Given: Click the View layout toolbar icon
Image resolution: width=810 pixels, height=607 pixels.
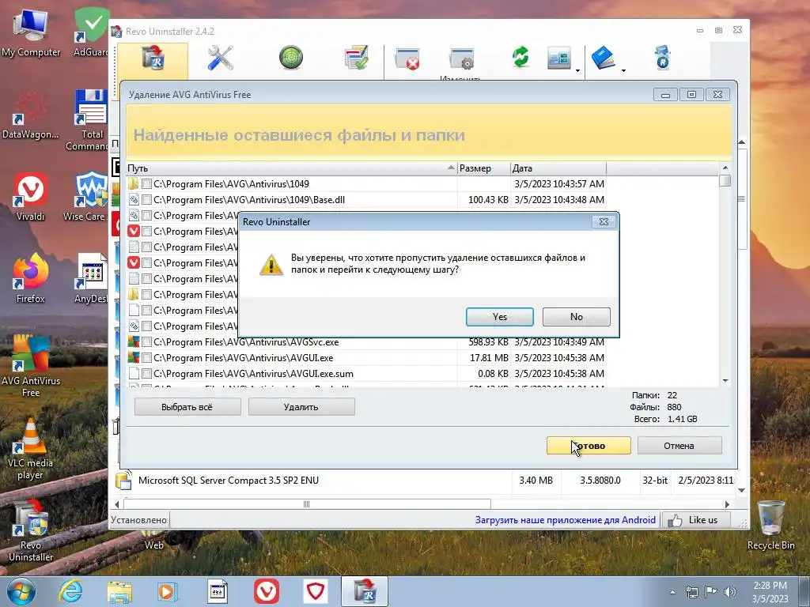Looking at the screenshot, I should (x=559, y=58).
